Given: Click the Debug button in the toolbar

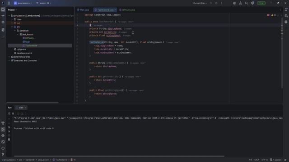Looking at the screenshot, I should [216, 3].
